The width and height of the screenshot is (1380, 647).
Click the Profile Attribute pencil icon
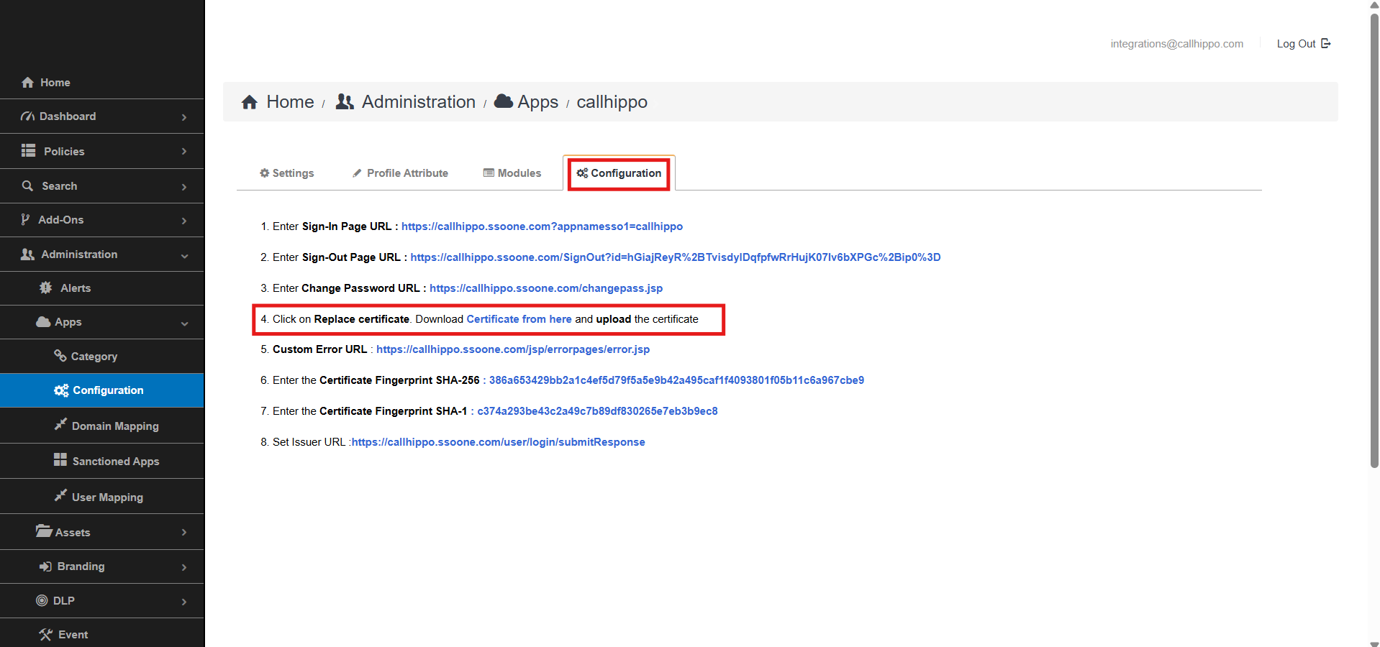357,173
